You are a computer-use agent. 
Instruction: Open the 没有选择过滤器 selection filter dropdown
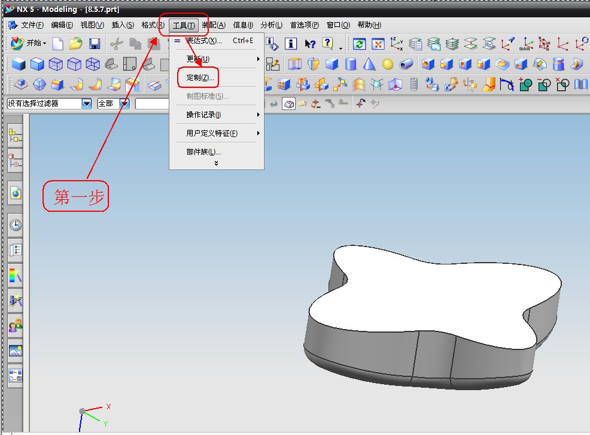click(87, 104)
